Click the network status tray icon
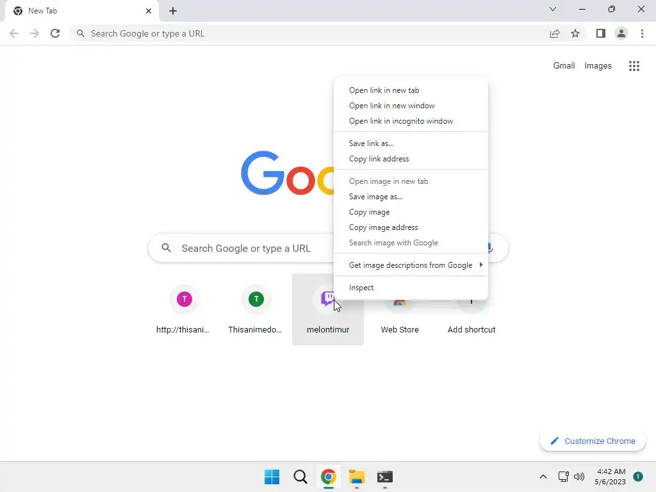656x492 pixels. click(563, 477)
